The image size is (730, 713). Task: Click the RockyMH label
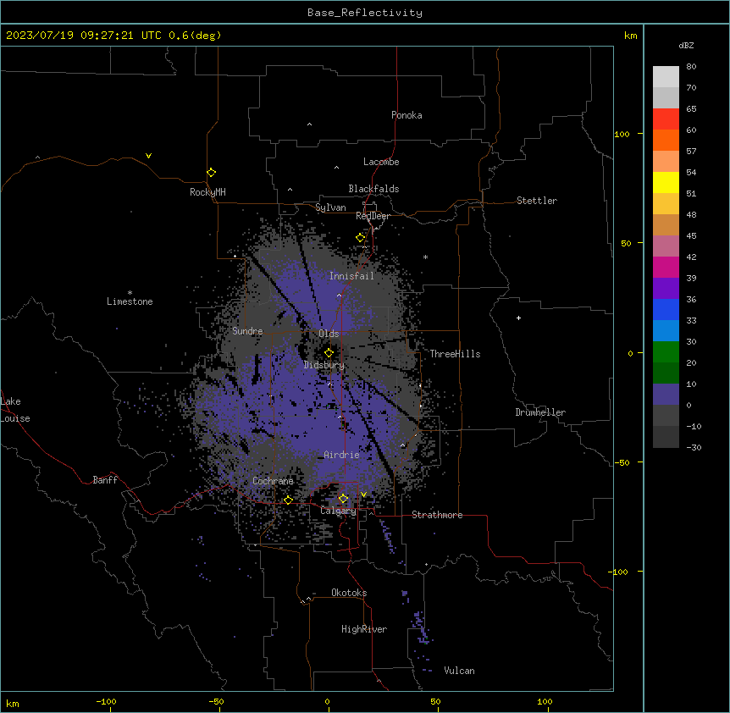coord(207,192)
